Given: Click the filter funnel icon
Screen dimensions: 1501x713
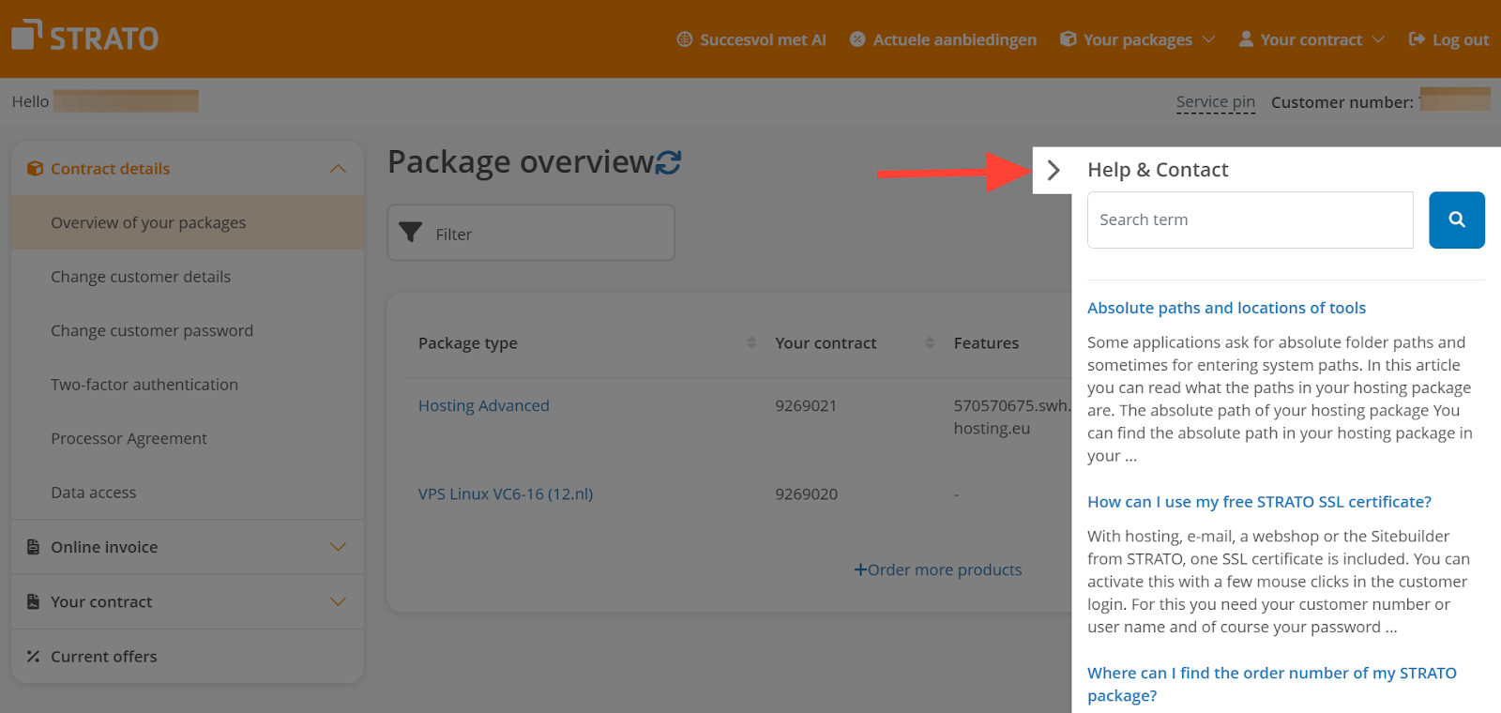Looking at the screenshot, I should pyautogui.click(x=410, y=233).
